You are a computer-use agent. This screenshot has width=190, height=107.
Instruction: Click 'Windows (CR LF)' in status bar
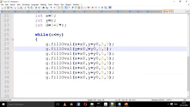click(x=158, y=100)
